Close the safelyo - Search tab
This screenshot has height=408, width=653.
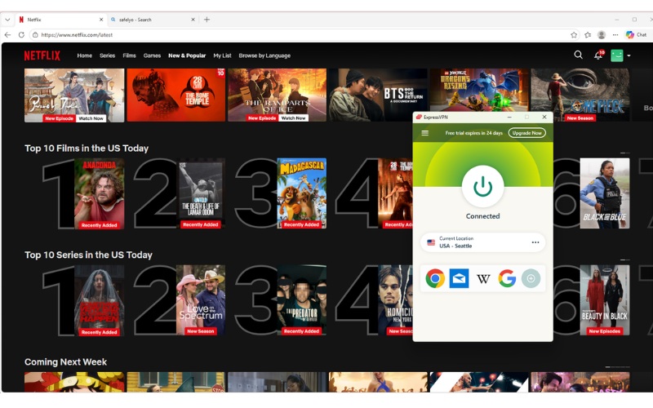pyautogui.click(x=193, y=20)
